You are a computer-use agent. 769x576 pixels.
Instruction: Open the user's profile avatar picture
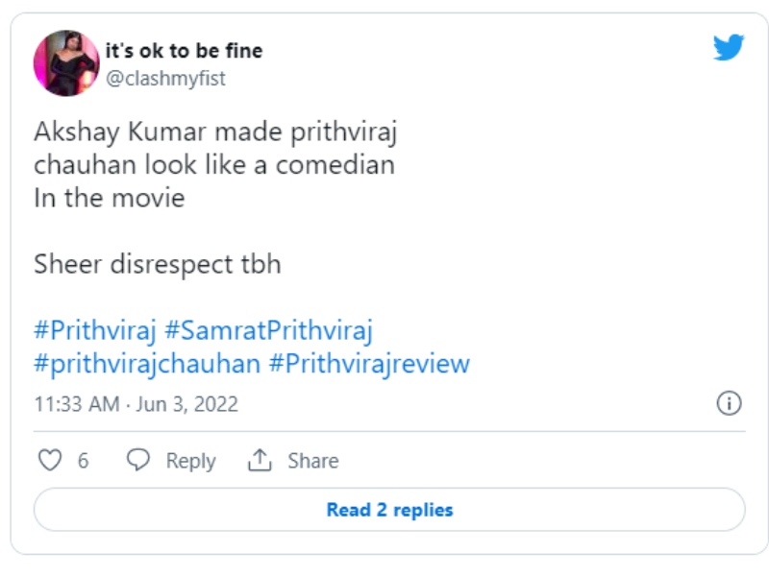point(66,63)
